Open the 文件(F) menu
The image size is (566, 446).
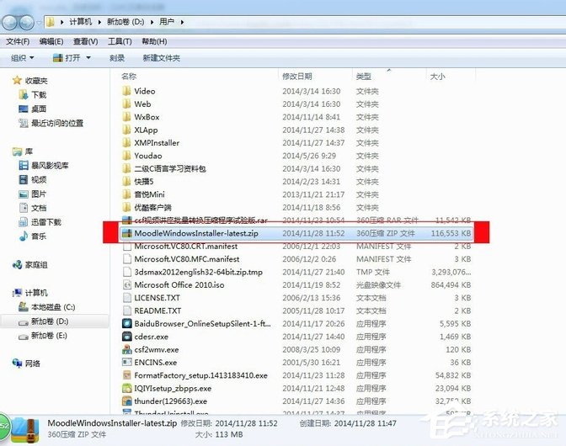click(18, 42)
